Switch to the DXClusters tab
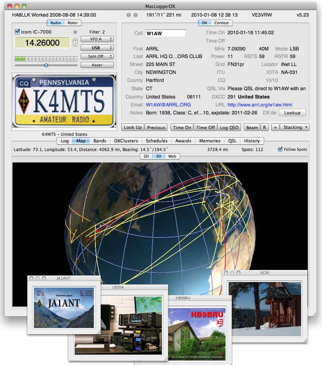322x365 pixels. [x=126, y=141]
